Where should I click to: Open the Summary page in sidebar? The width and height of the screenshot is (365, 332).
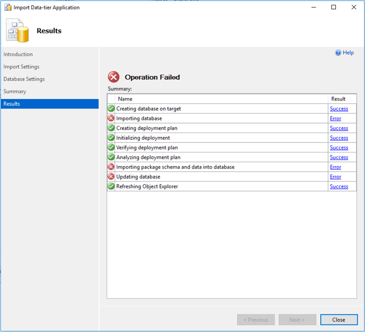tap(15, 91)
